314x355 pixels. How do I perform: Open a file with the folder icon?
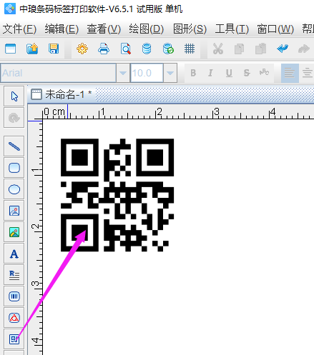pos(32,49)
